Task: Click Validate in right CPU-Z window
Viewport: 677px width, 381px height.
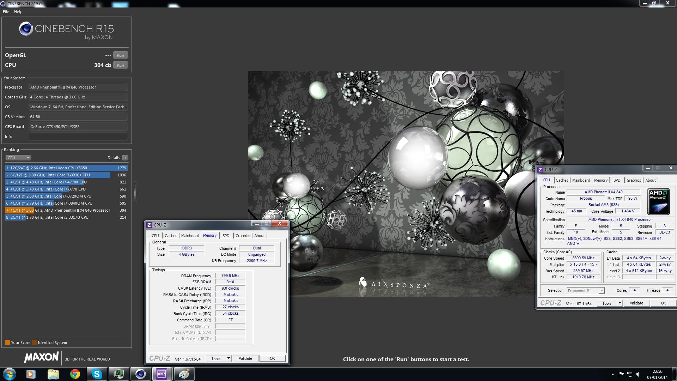Action: [x=636, y=303]
